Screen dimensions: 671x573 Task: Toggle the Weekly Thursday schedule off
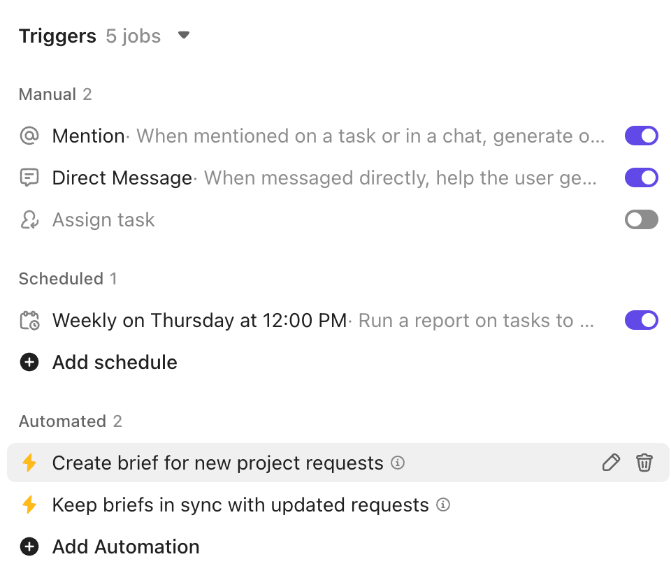coord(641,320)
